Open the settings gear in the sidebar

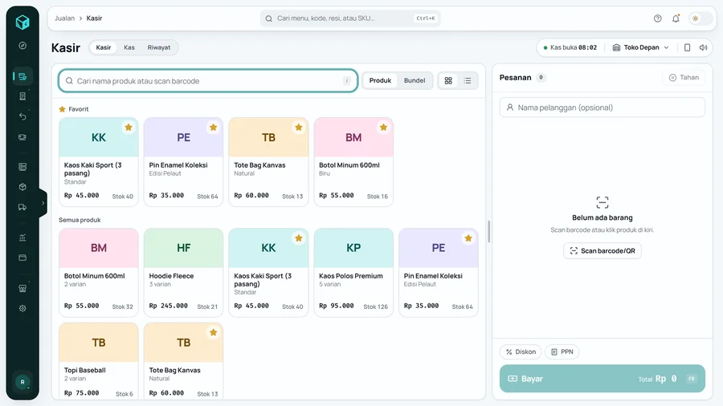pyautogui.click(x=22, y=308)
